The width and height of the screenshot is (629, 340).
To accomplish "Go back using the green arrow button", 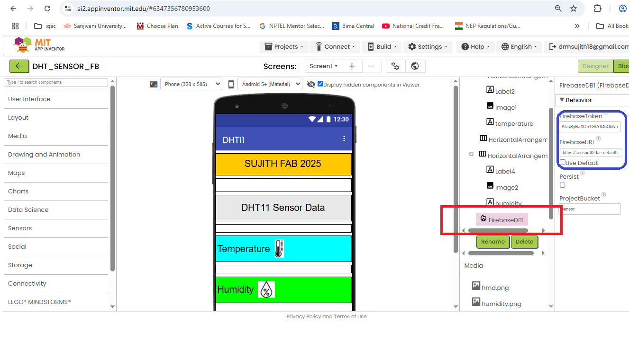I will (x=19, y=66).
